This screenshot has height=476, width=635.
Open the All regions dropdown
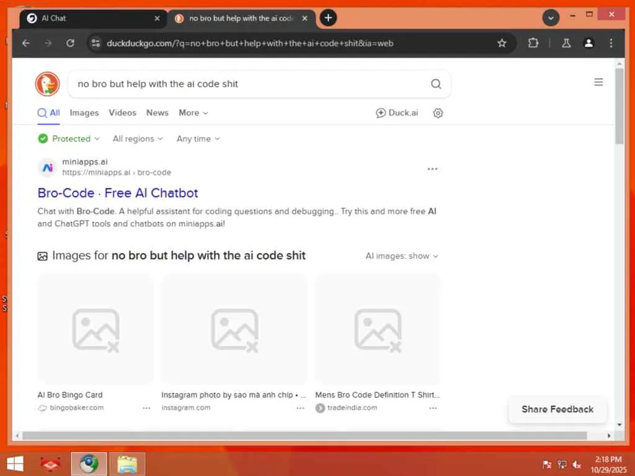(x=138, y=139)
